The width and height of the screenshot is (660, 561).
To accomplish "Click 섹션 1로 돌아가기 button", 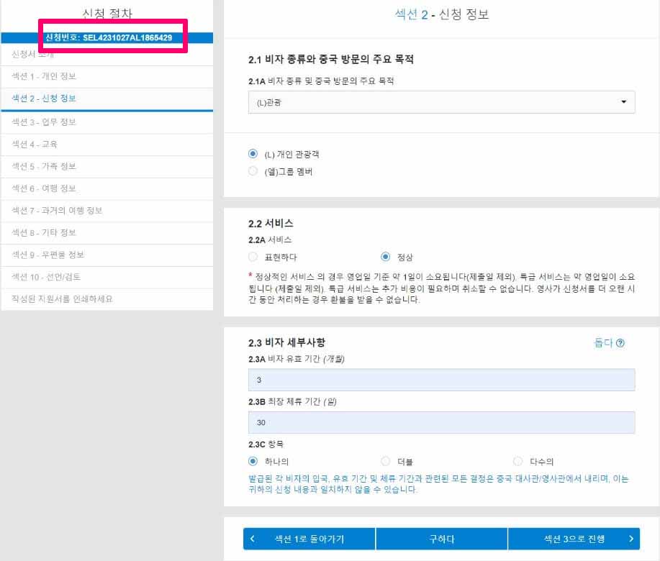I will 308,538.
